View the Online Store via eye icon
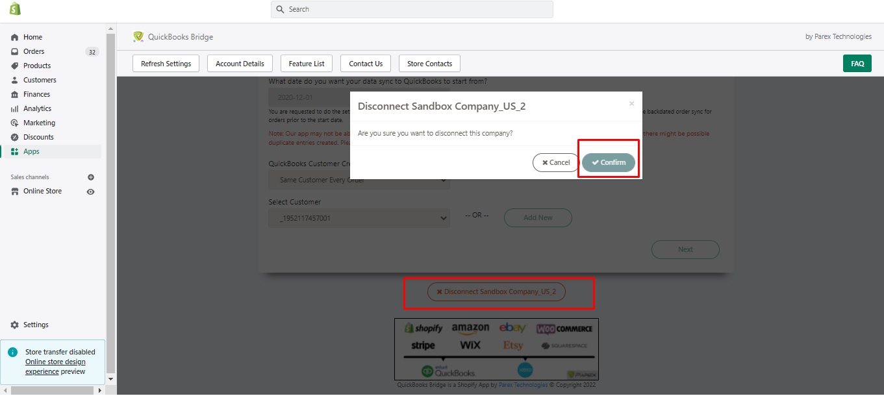Image resolution: width=884 pixels, height=396 pixels. (91, 192)
